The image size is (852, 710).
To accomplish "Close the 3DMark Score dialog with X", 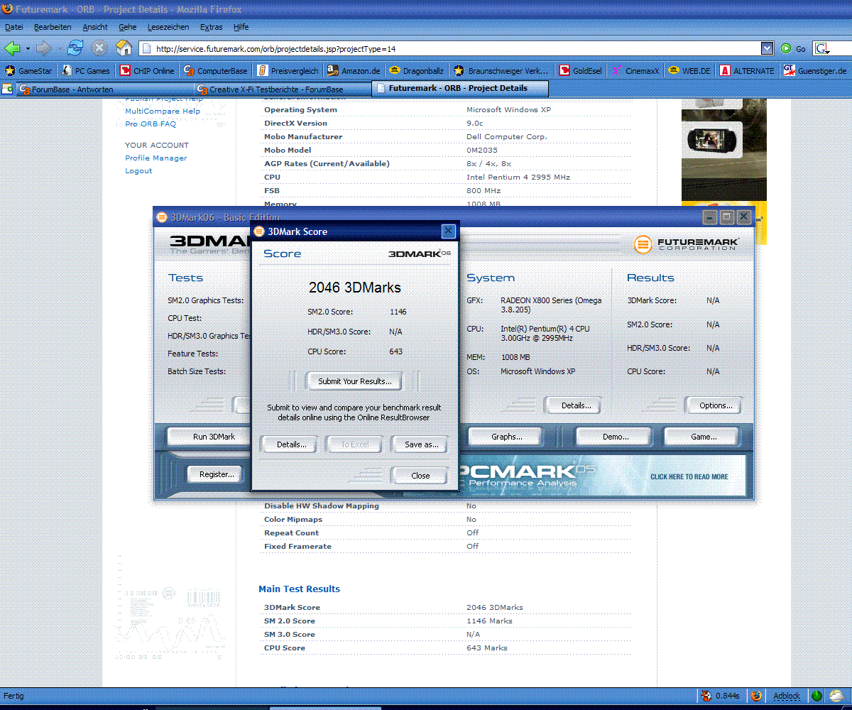I will [x=448, y=231].
